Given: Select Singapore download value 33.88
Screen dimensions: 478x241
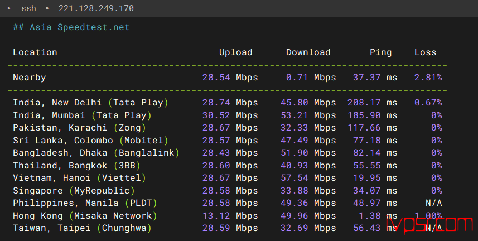Looking at the screenshot, I should (294, 191).
